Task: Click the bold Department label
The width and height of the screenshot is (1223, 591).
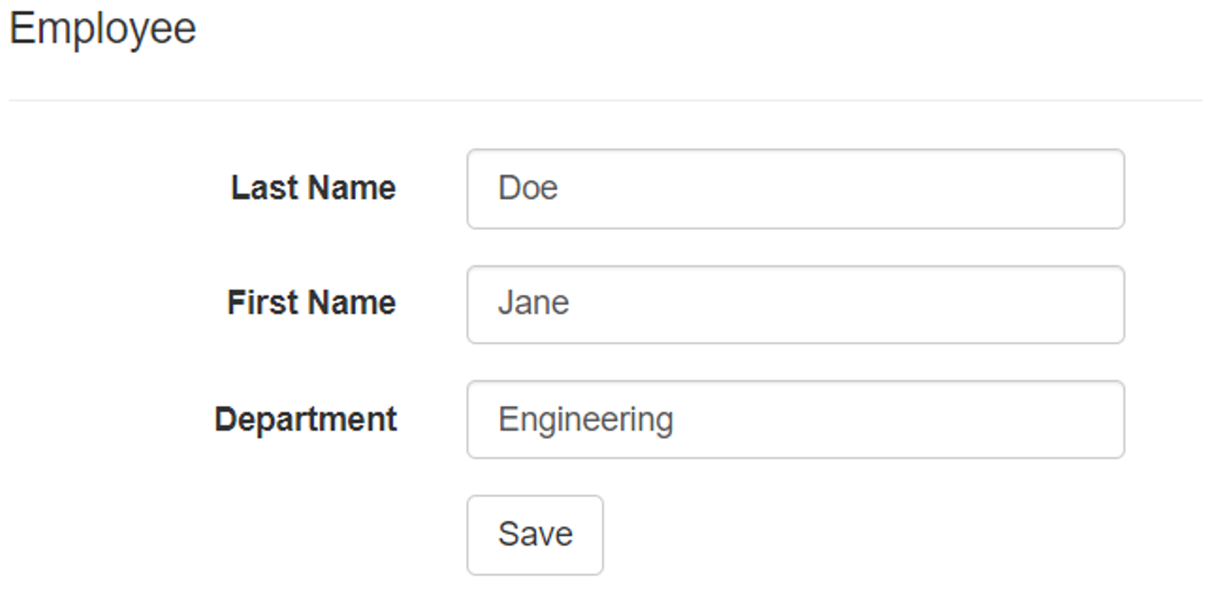Action: click(305, 419)
